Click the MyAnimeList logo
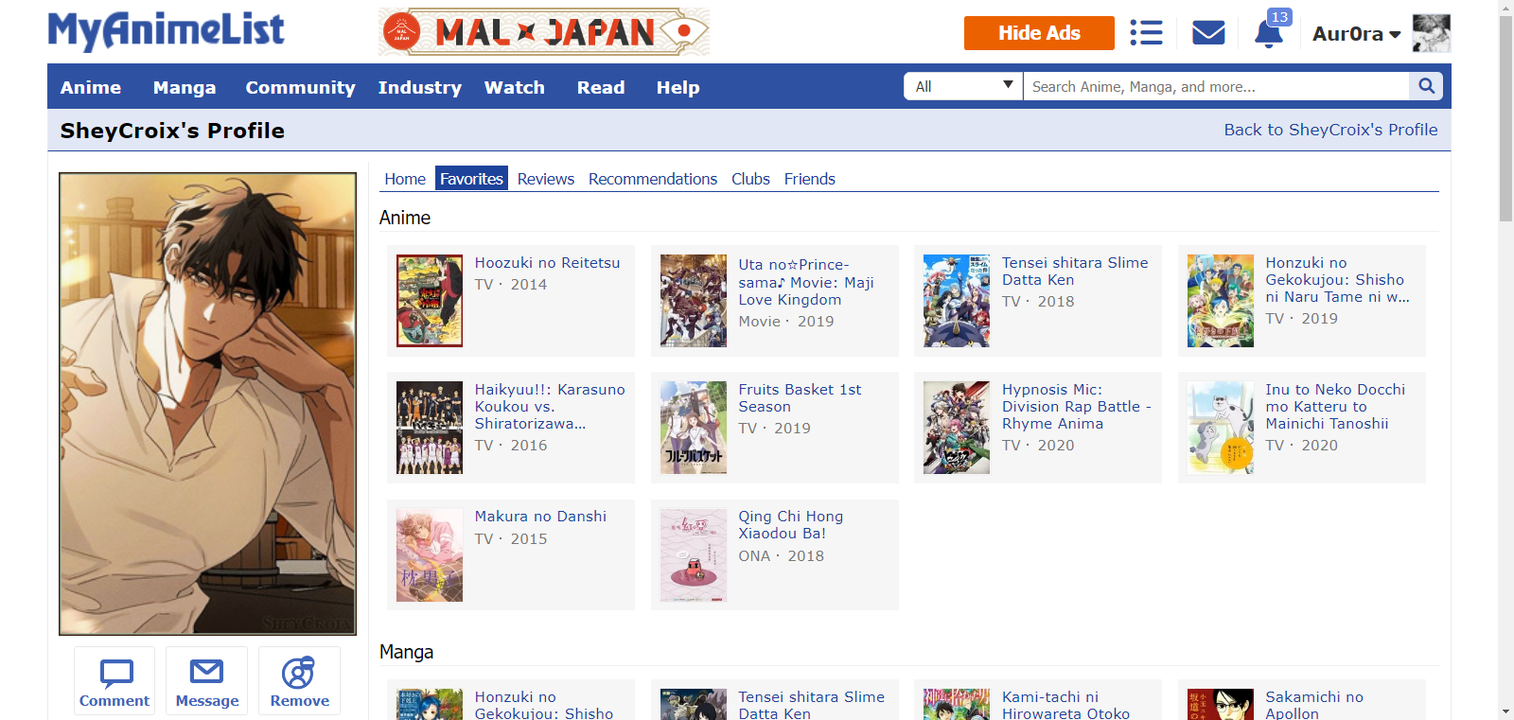This screenshot has width=1514, height=720. click(x=166, y=31)
